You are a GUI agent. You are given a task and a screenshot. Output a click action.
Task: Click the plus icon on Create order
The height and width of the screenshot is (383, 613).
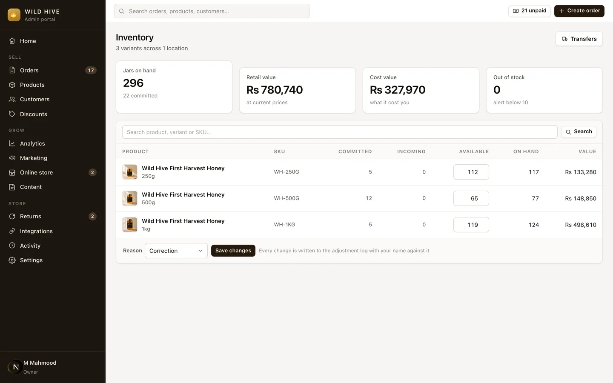click(x=561, y=11)
